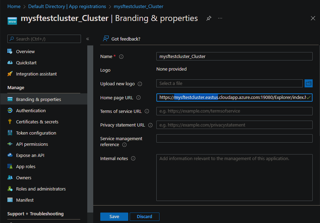Open the Manifest menu item

click(x=25, y=200)
